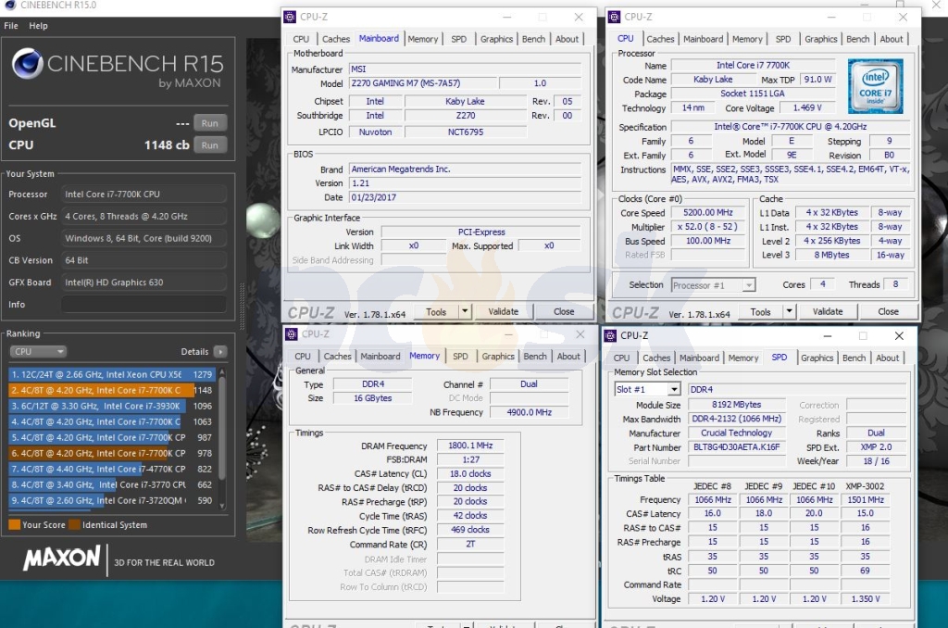Open the File menu in Cinebench
This screenshot has height=628, width=948.
click(11, 25)
